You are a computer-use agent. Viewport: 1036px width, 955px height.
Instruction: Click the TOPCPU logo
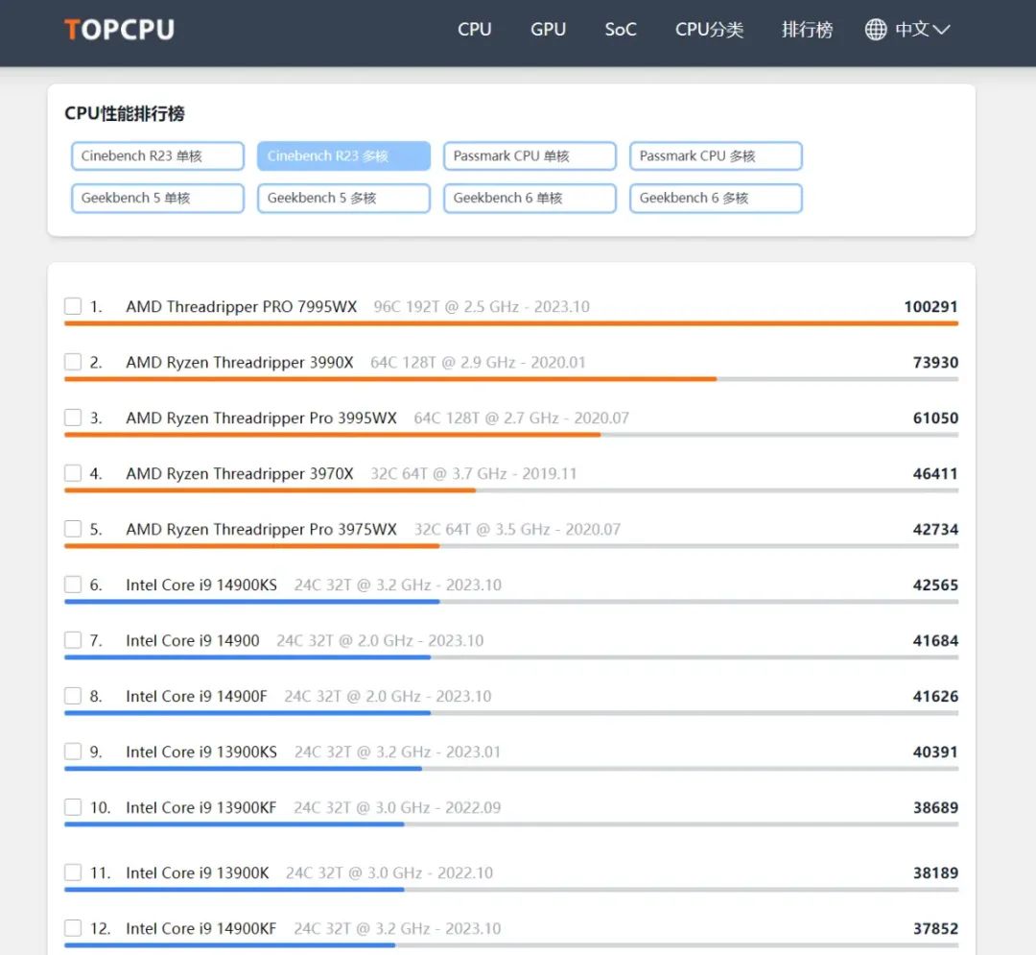click(120, 30)
